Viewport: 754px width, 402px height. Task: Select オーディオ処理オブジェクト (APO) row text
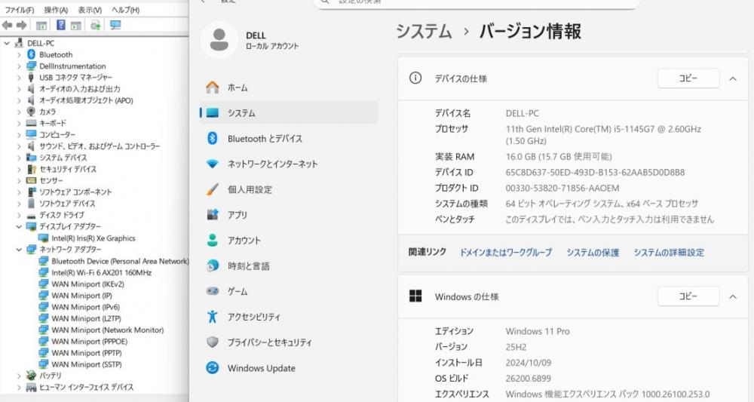click(x=86, y=100)
